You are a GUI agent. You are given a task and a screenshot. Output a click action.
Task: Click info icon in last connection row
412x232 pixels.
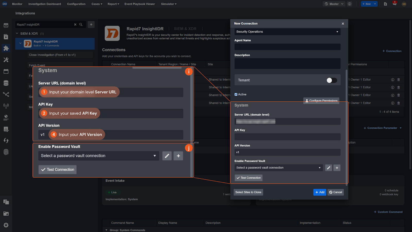(x=393, y=103)
